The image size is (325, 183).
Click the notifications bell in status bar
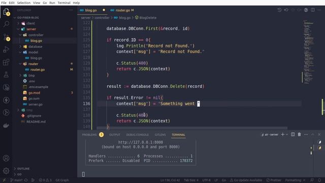coord(319,180)
